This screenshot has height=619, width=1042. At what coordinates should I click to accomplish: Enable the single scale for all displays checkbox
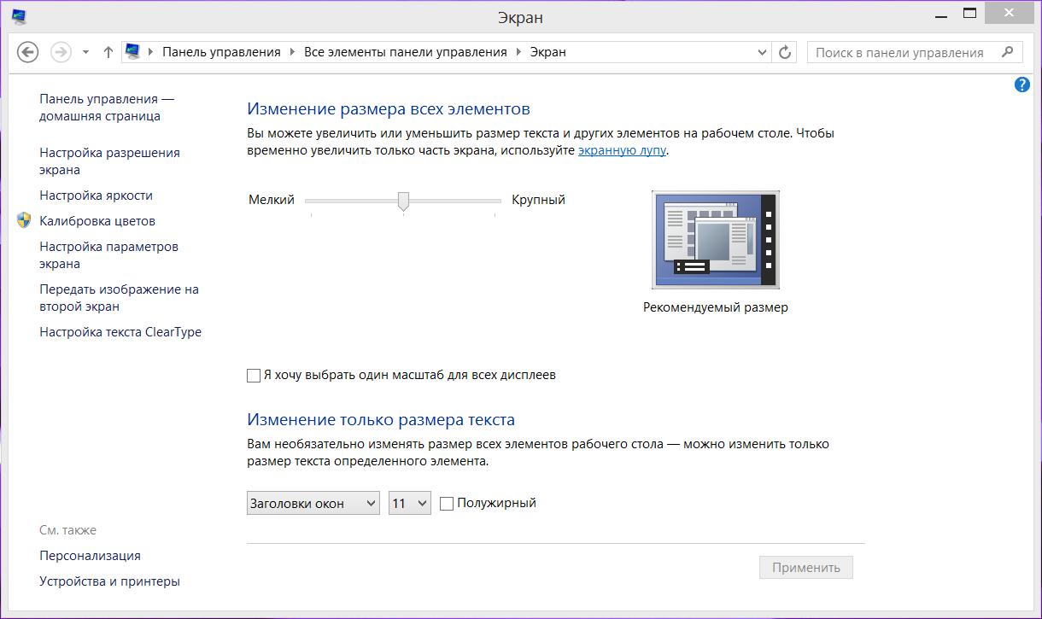[254, 376]
